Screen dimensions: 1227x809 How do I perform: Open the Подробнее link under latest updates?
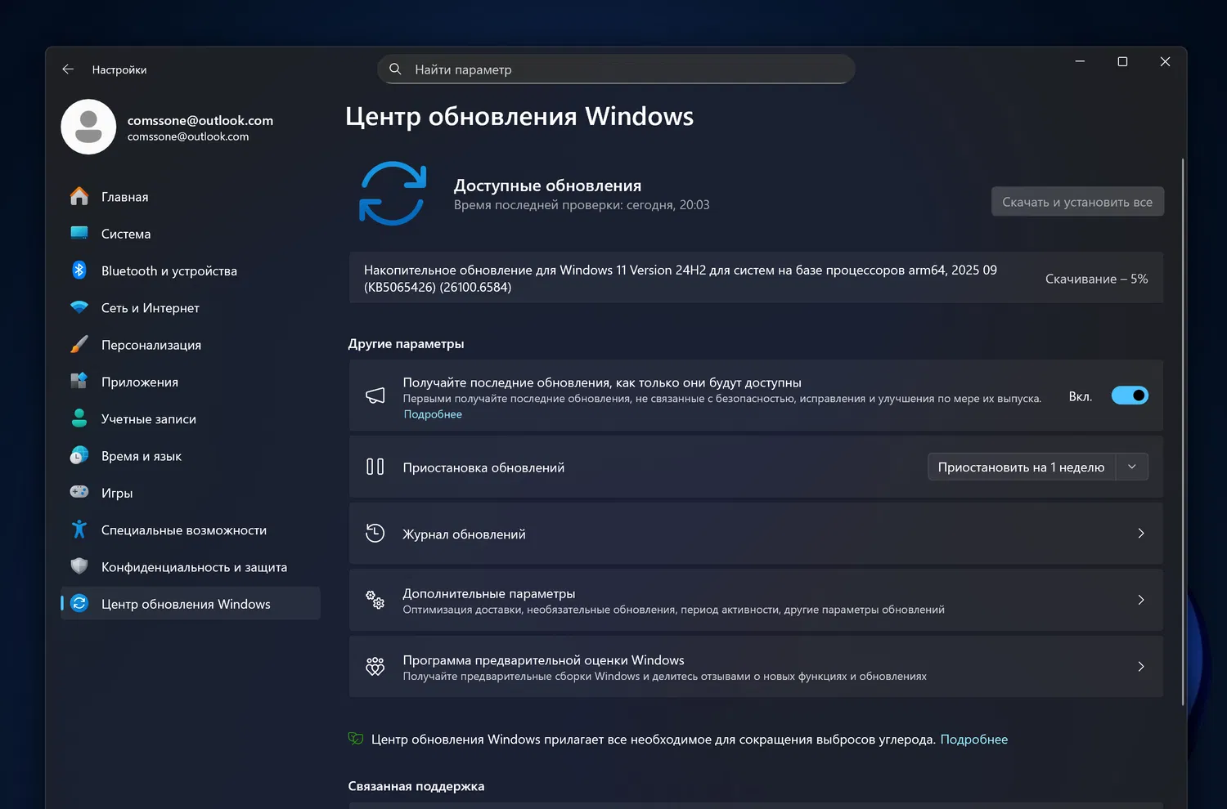coord(433,414)
